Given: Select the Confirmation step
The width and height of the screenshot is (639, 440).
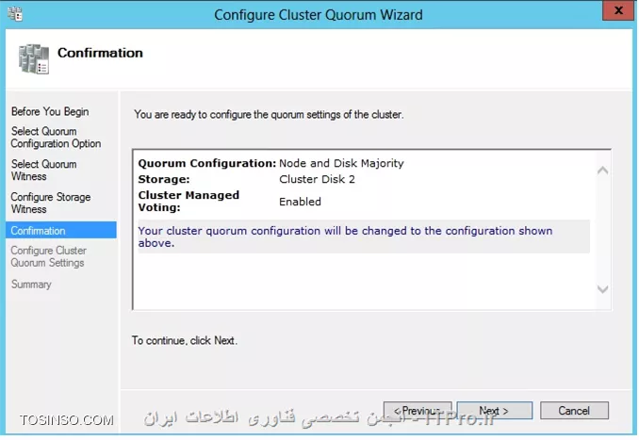Looking at the screenshot, I should pos(61,231).
